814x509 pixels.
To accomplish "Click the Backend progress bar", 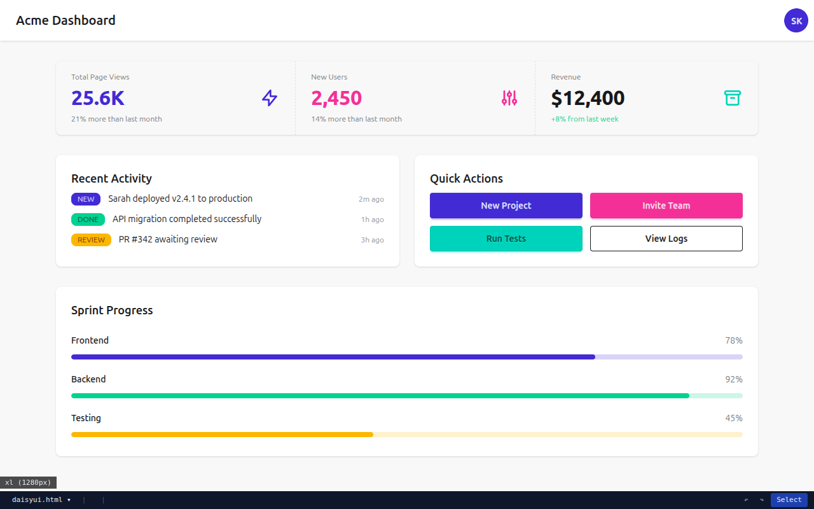I will click(407, 396).
